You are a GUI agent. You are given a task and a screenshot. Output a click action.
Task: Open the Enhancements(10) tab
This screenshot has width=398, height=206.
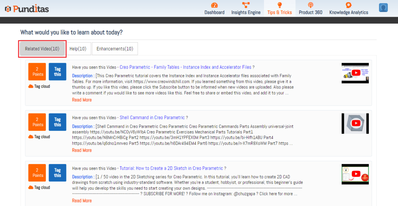[x=115, y=49]
